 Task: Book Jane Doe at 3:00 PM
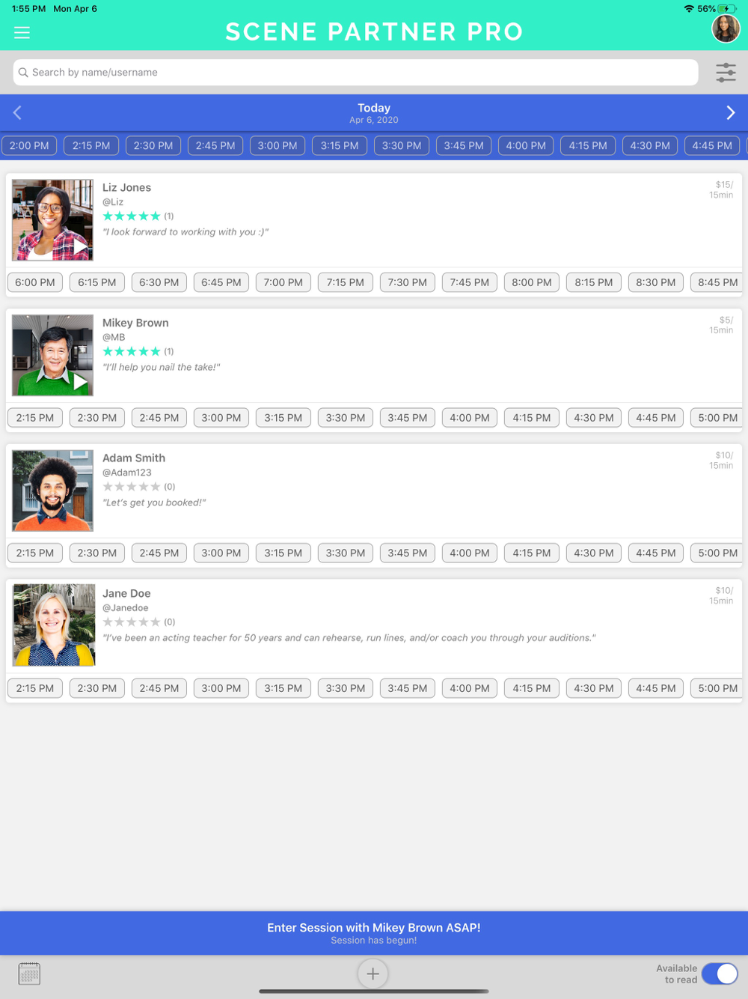tap(221, 688)
